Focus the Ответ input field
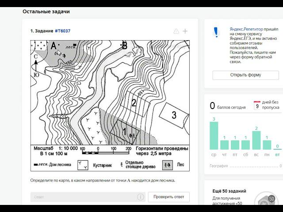The width and height of the screenshot is (283, 212). [88, 197]
